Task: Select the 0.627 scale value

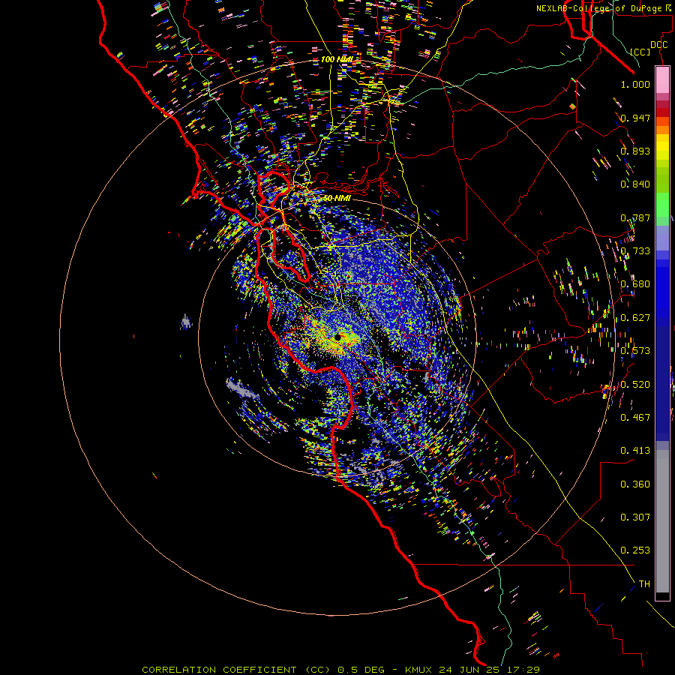Action: [x=635, y=318]
